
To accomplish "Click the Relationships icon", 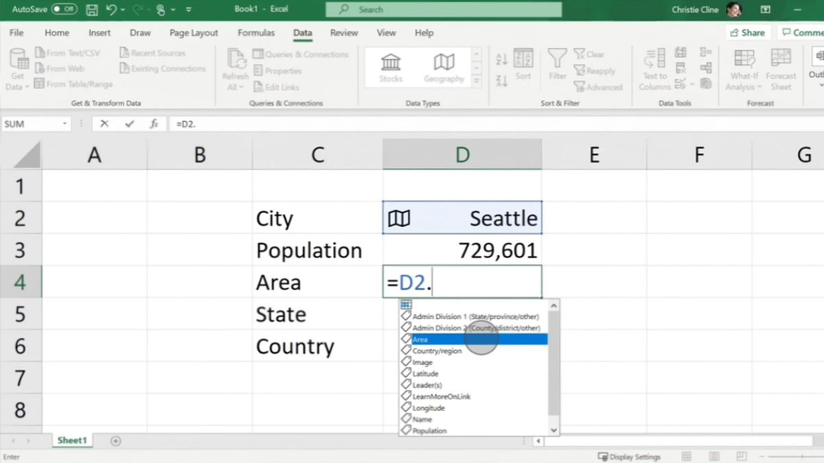I will (x=706, y=68).
